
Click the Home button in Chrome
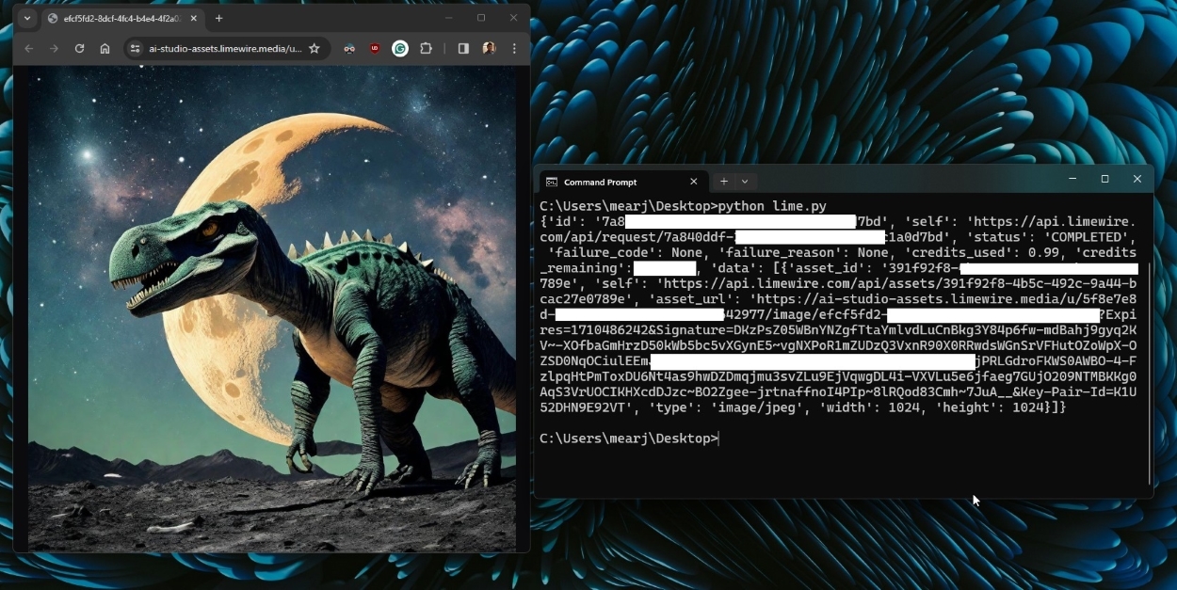point(105,49)
